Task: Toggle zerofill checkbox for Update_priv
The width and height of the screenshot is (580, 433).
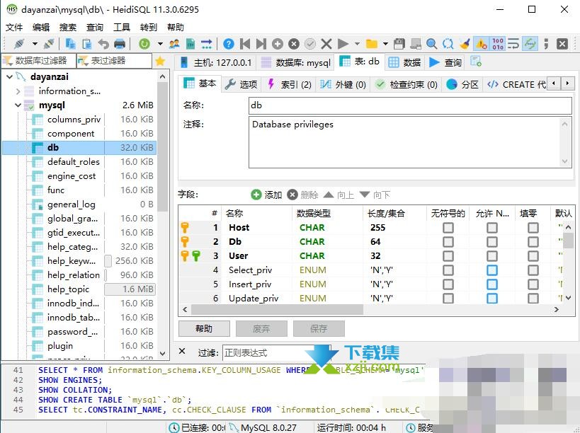Action: (533, 298)
